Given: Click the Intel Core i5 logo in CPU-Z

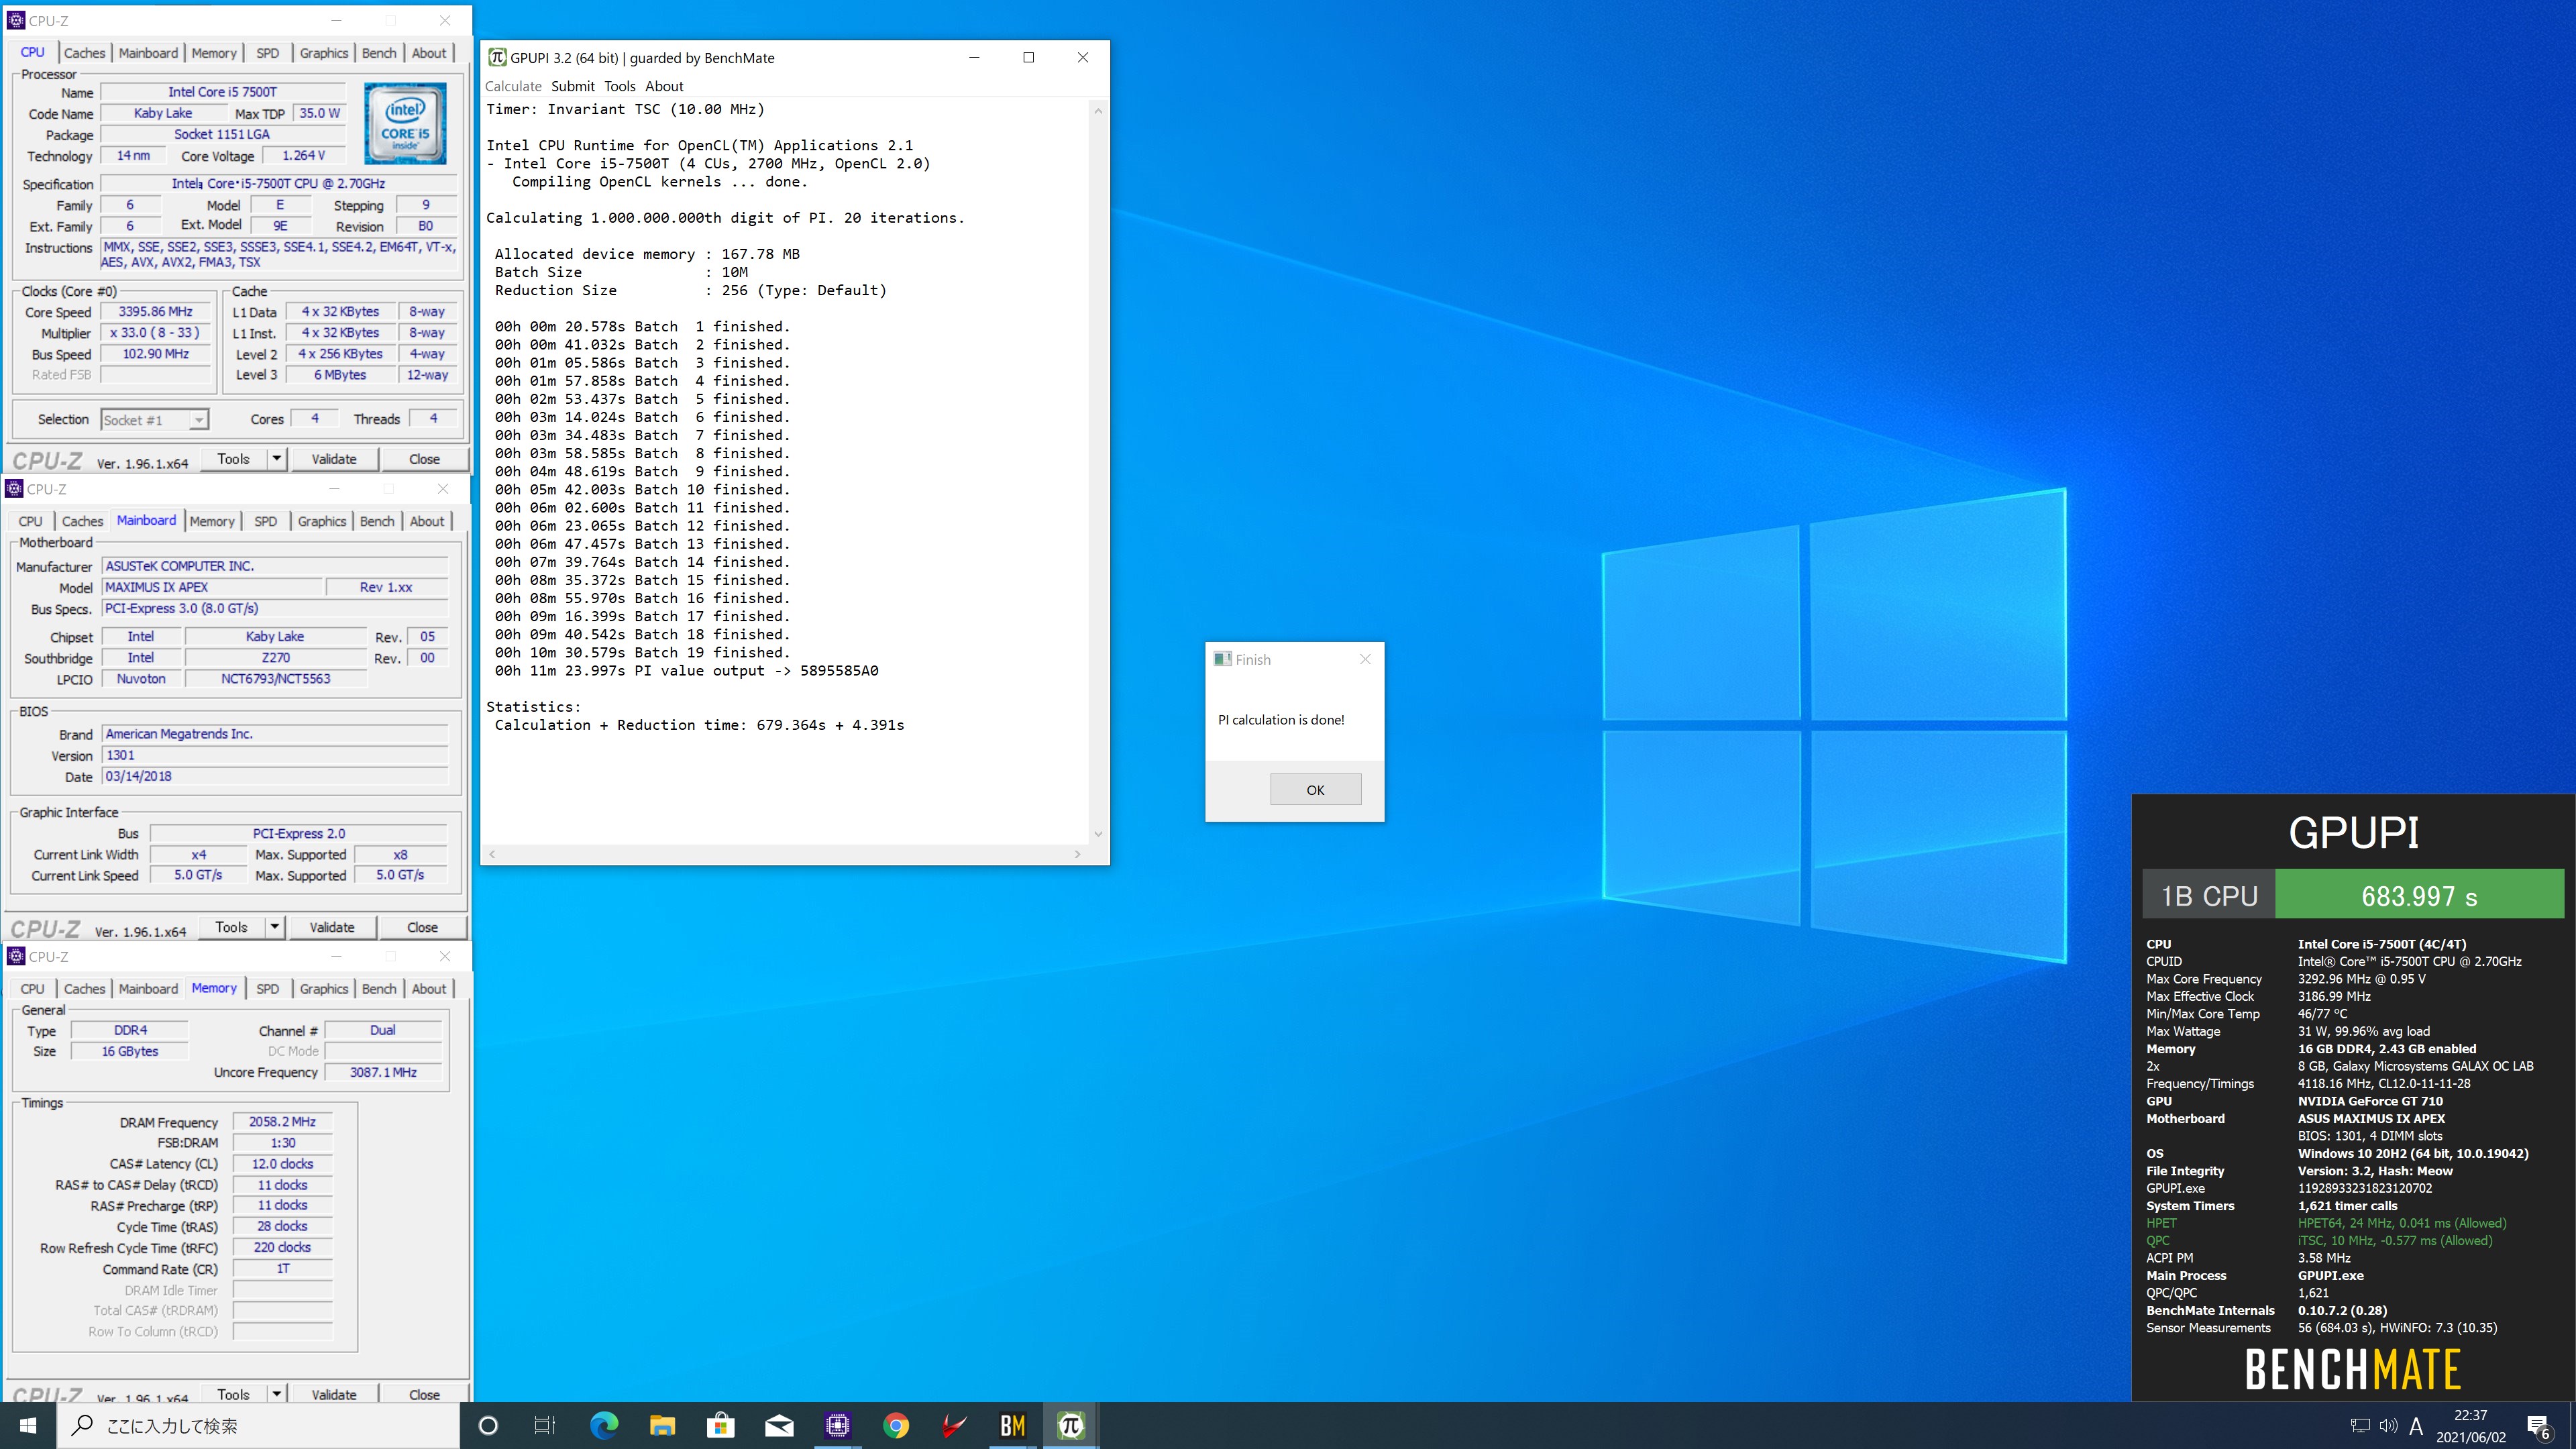Looking at the screenshot, I should [405, 123].
